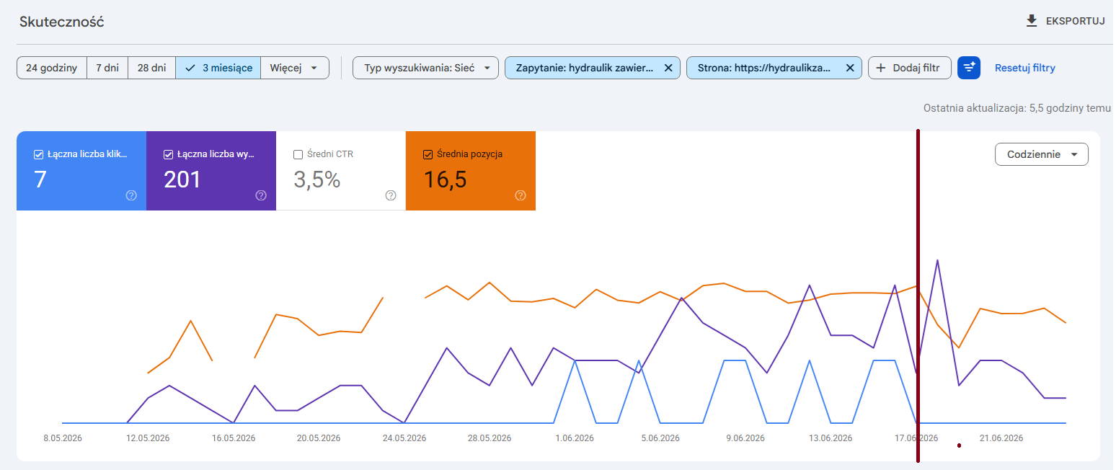Enable the Średni CTR checkbox
This screenshot has height=470, width=1116.
pos(298,154)
